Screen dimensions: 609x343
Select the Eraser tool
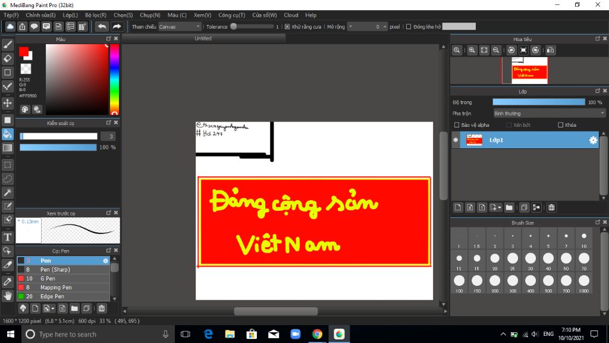[7, 58]
